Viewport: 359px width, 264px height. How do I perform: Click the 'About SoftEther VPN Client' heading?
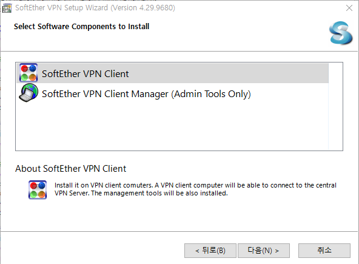(70, 169)
